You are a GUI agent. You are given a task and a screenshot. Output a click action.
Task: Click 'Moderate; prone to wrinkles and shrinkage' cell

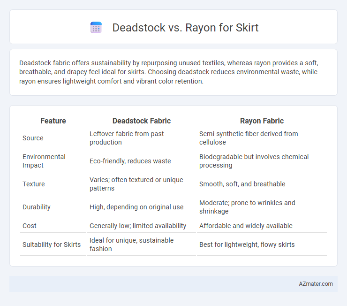pos(247,207)
